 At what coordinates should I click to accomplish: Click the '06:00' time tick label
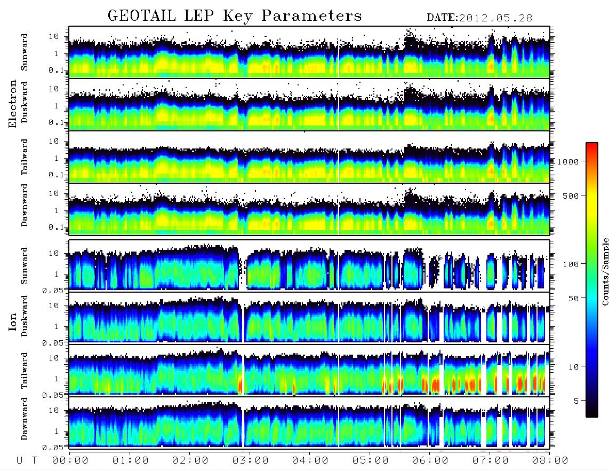(x=430, y=460)
